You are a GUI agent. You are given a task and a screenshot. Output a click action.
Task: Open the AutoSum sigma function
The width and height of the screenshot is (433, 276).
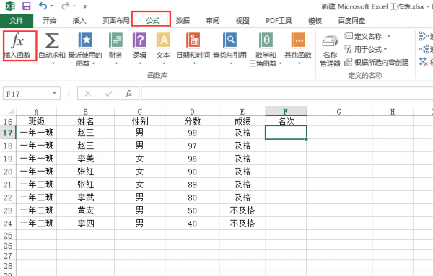click(x=52, y=45)
